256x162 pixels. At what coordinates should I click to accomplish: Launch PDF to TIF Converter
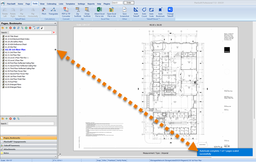tap(66, 13)
